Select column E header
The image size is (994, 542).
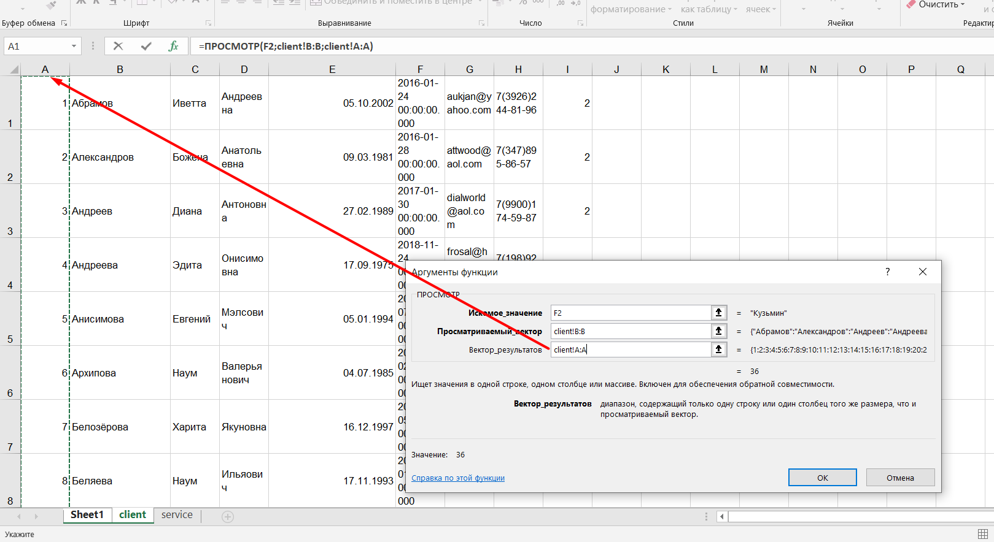[332, 70]
